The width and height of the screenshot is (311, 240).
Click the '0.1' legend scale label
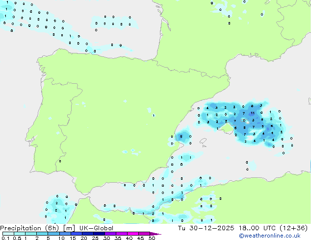click(5, 238)
